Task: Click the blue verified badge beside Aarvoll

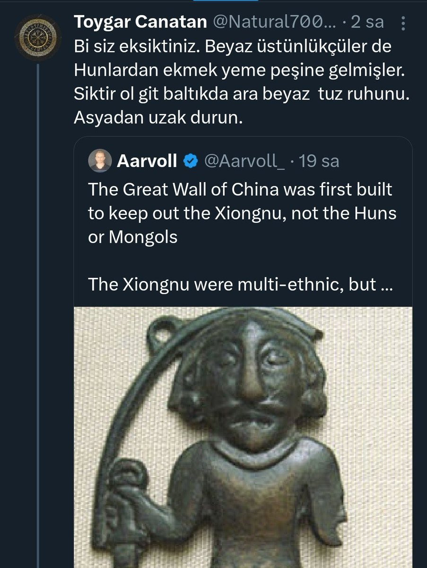Action: (191, 161)
